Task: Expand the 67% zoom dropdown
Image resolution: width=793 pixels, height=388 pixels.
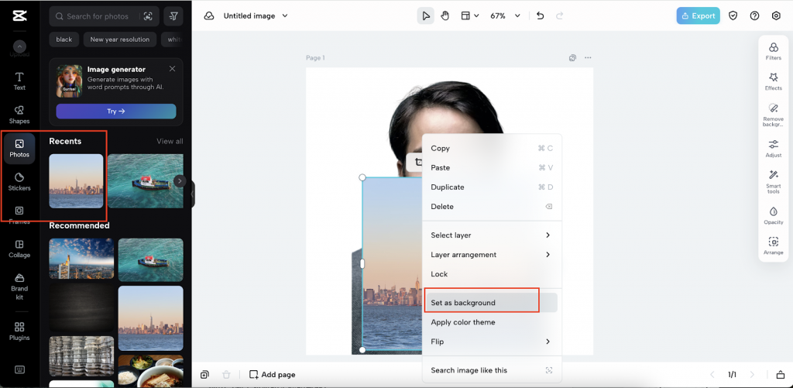Action: point(506,15)
